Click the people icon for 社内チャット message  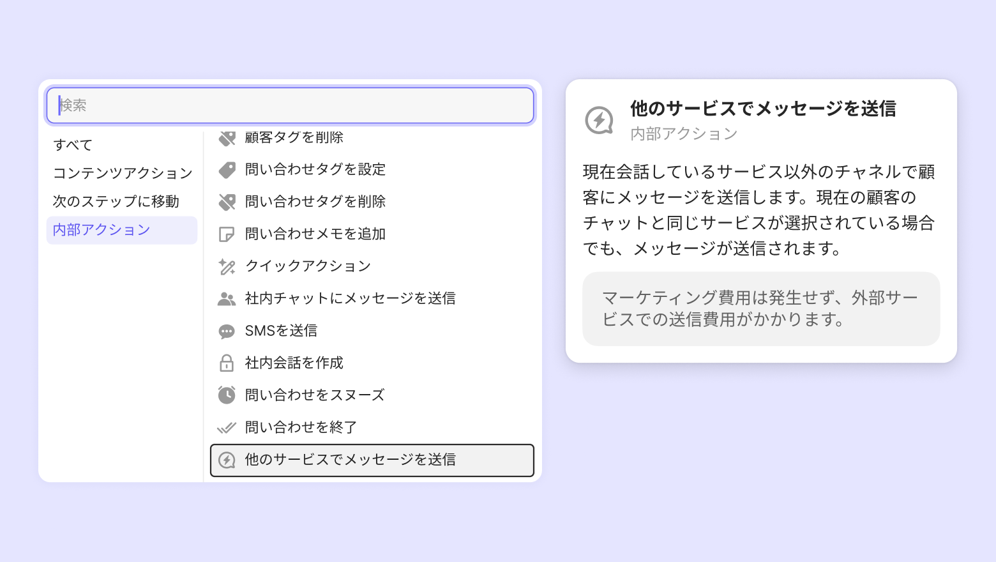[x=227, y=299]
